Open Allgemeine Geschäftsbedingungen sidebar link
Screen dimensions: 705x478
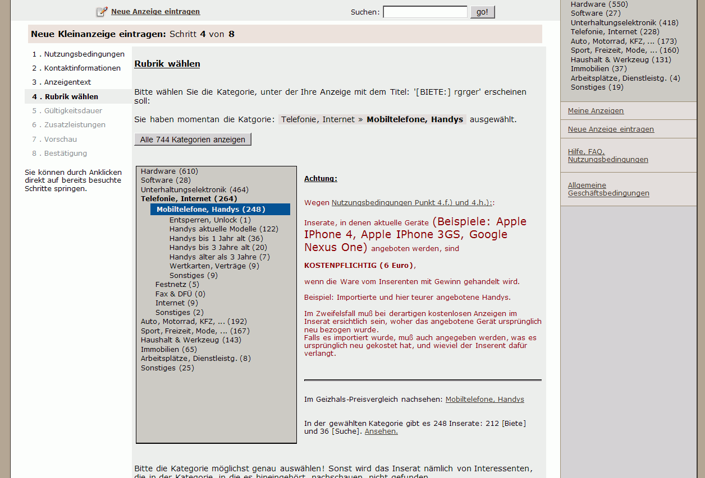(608, 189)
